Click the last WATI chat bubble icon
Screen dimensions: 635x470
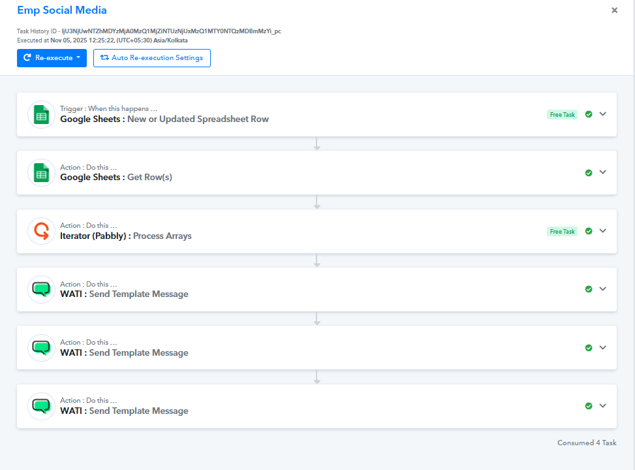(41, 406)
